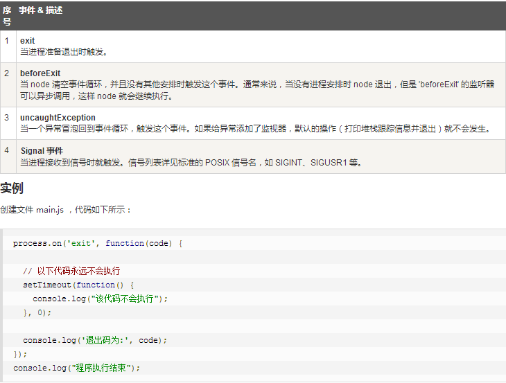Select row number 3 cell
The image size is (506, 383).
click(x=8, y=123)
